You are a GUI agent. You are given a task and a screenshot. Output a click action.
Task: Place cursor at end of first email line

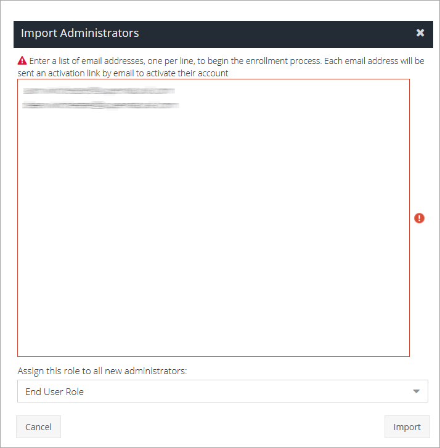click(x=176, y=91)
